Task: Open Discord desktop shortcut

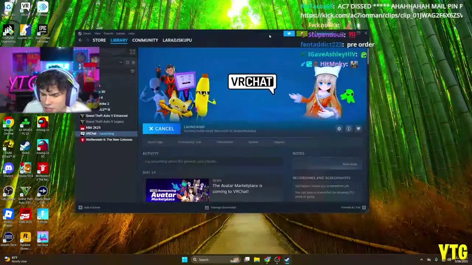Action: [x=8, y=170]
